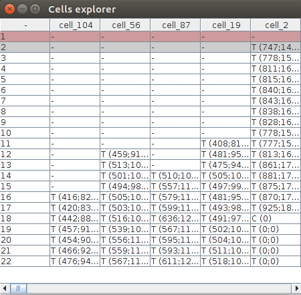Select T (0;0) cell in row 22

[276, 262]
